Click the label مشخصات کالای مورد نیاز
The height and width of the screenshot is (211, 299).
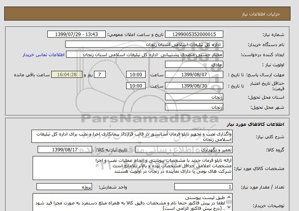pyautogui.click(x=259, y=168)
